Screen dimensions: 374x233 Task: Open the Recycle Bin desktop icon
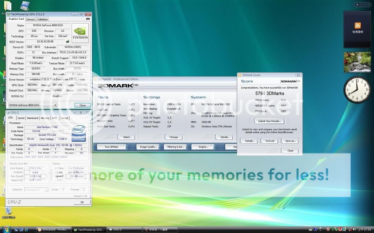(x=7, y=212)
